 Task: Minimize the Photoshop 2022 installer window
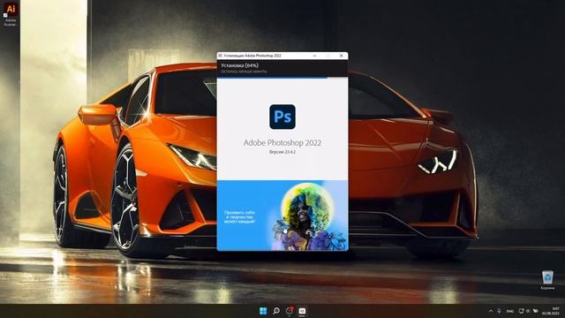click(314, 56)
